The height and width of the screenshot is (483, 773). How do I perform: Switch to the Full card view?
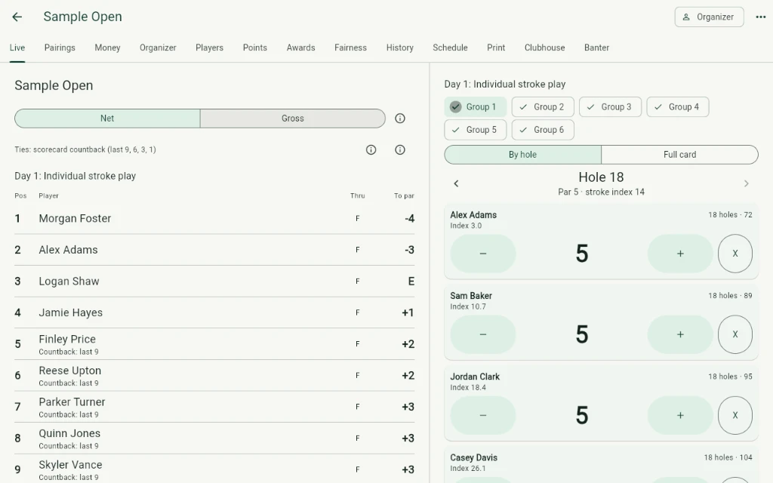click(680, 154)
